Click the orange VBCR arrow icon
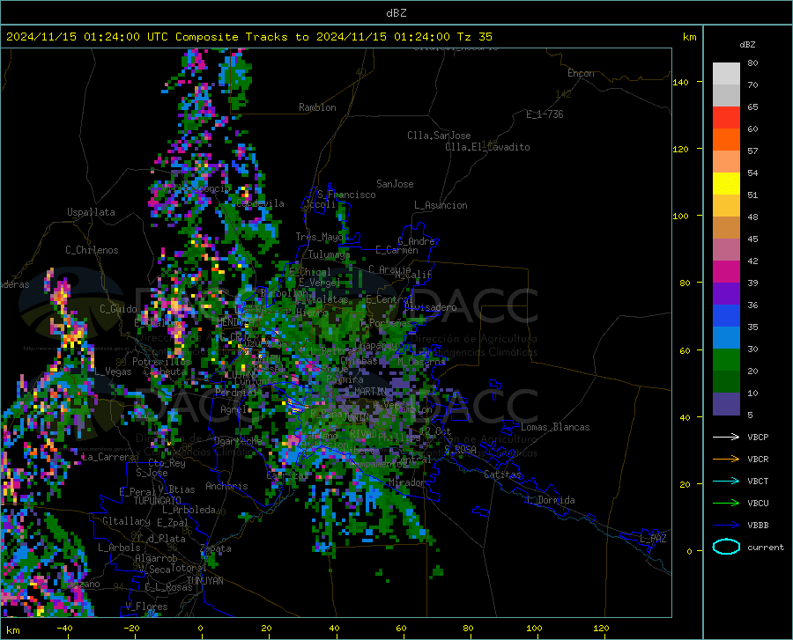 pyautogui.click(x=726, y=459)
